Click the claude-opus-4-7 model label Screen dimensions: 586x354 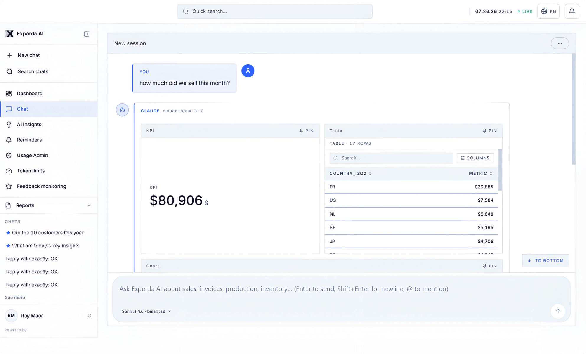pos(183,111)
